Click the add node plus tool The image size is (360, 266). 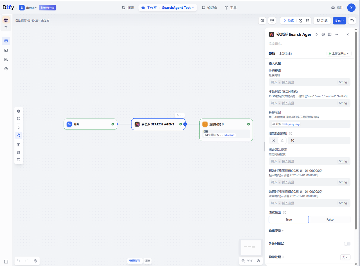coord(19,111)
